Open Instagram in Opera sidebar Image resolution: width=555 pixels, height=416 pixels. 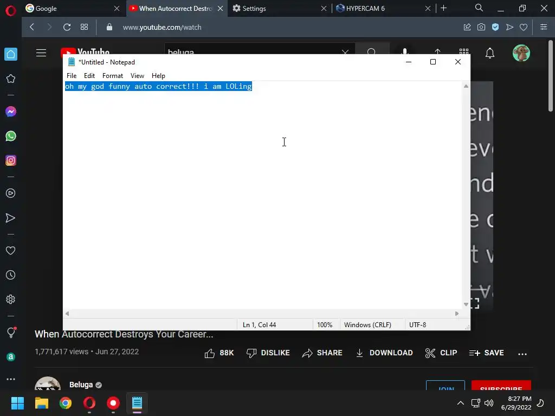pos(11,160)
